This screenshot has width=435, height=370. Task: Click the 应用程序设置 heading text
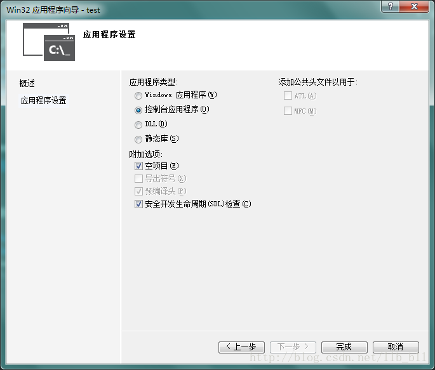[109, 35]
